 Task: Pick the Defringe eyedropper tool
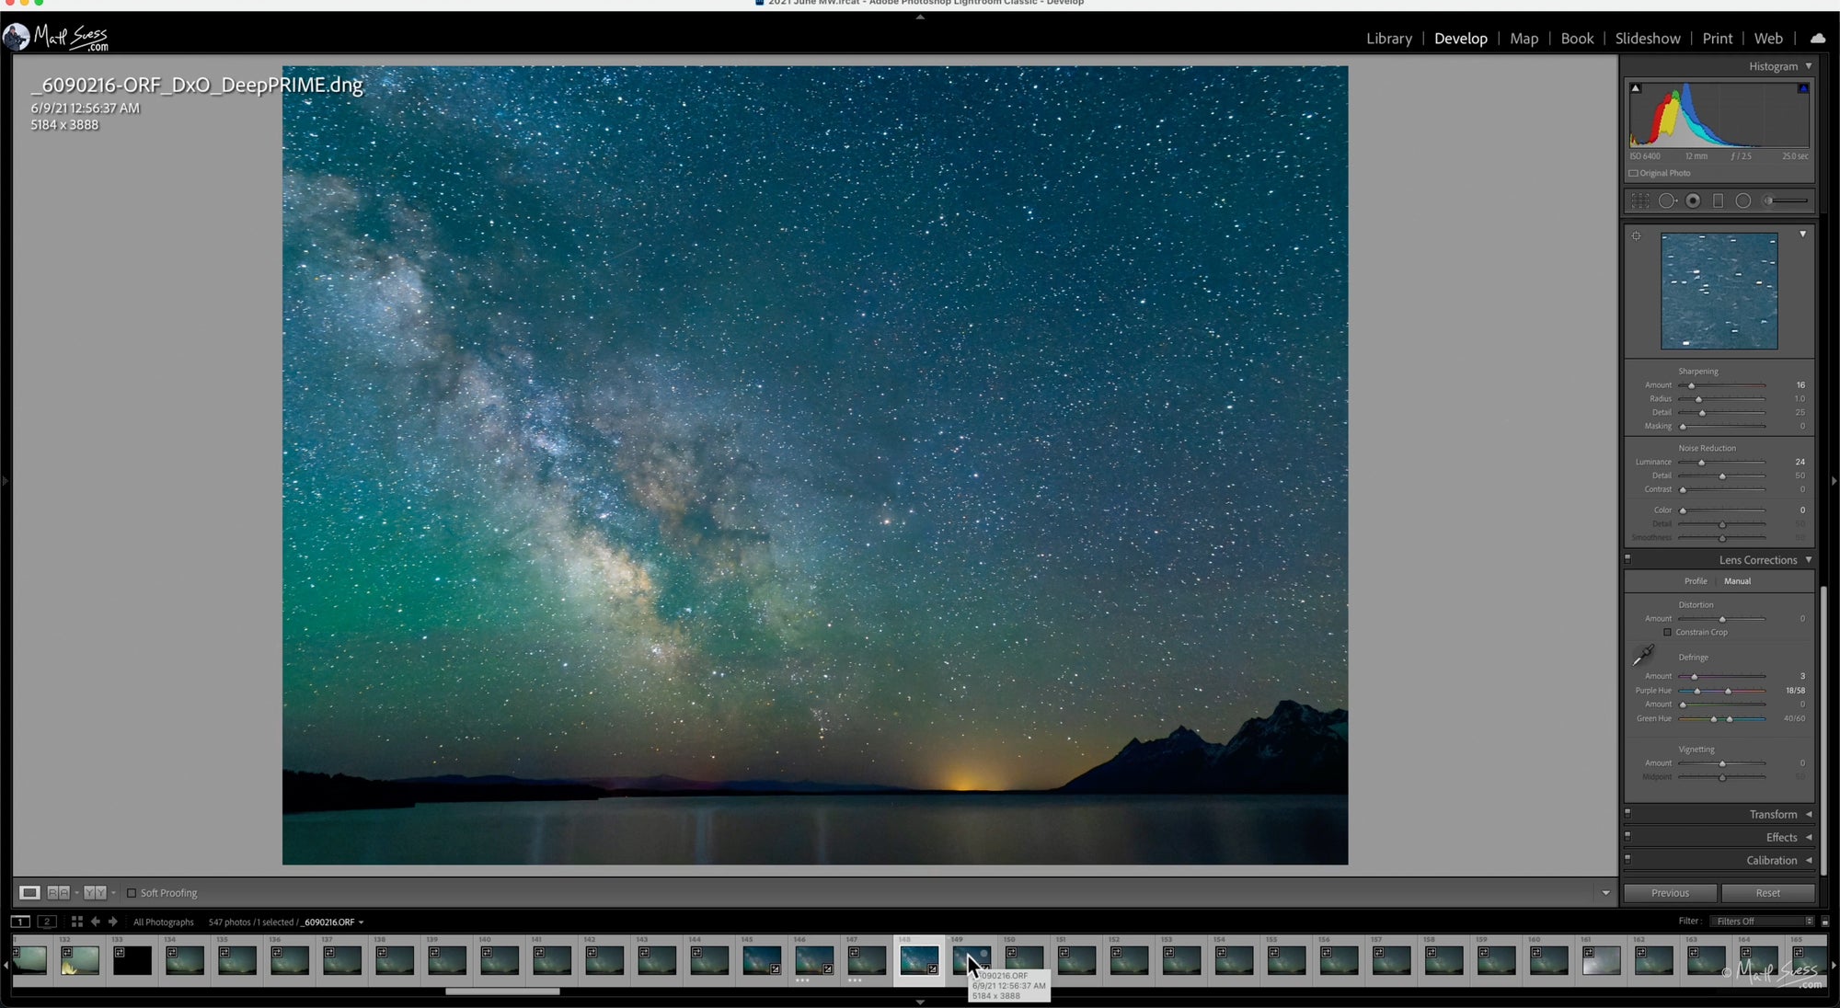(1643, 655)
